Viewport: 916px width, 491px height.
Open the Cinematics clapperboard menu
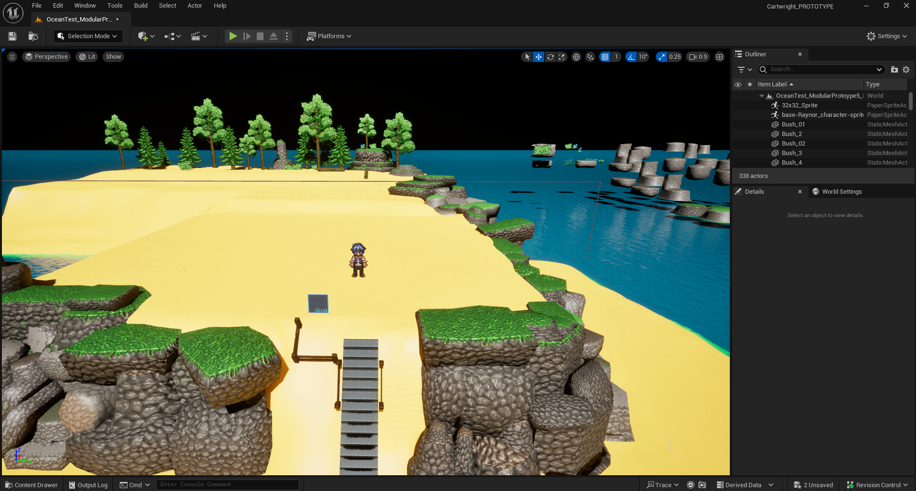(x=199, y=36)
